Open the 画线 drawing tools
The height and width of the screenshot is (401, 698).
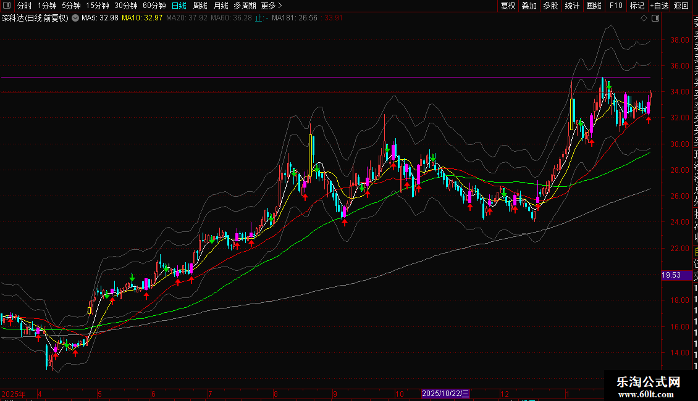click(x=594, y=6)
